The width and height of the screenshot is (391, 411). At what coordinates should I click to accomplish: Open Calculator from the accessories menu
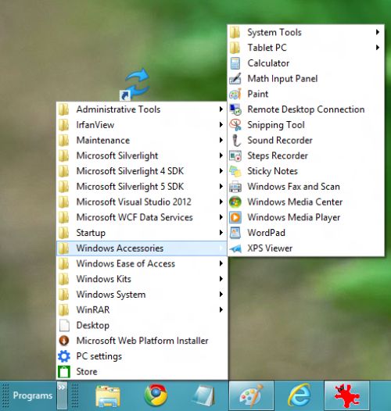coord(306,63)
